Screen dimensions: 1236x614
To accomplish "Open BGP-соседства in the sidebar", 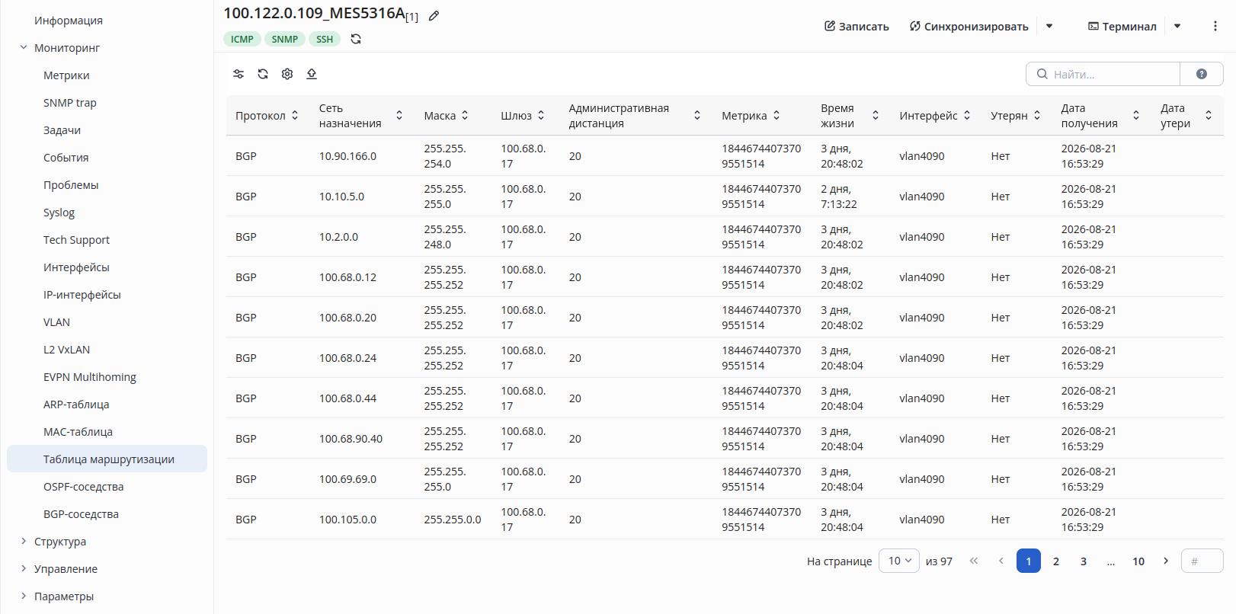I will click(x=81, y=514).
